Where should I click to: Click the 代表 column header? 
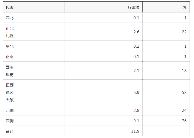[10, 7]
